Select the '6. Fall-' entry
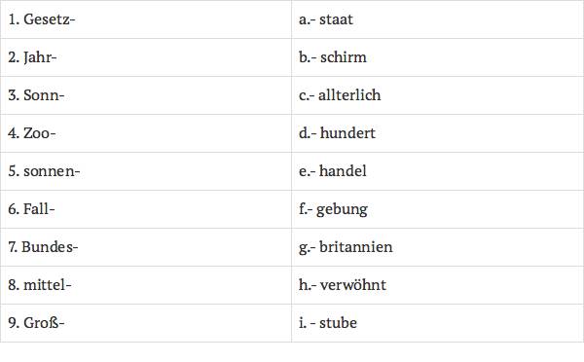The width and height of the screenshot is (584, 362). click(146, 209)
